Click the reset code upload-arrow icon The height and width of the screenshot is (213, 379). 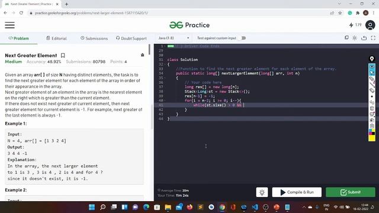click(364, 38)
